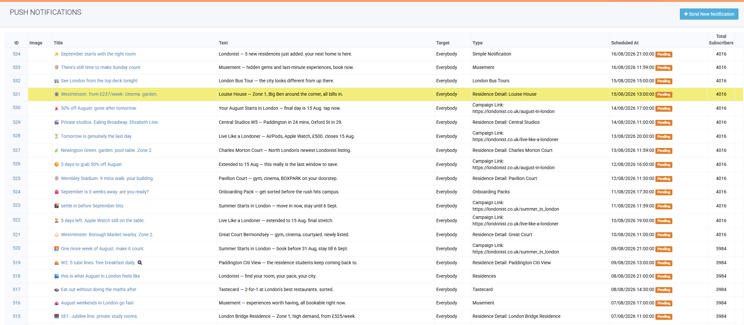Click the emoji before 'September is 3 weeks away. are you ready?'
The height and width of the screenshot is (325, 744).
point(57,192)
